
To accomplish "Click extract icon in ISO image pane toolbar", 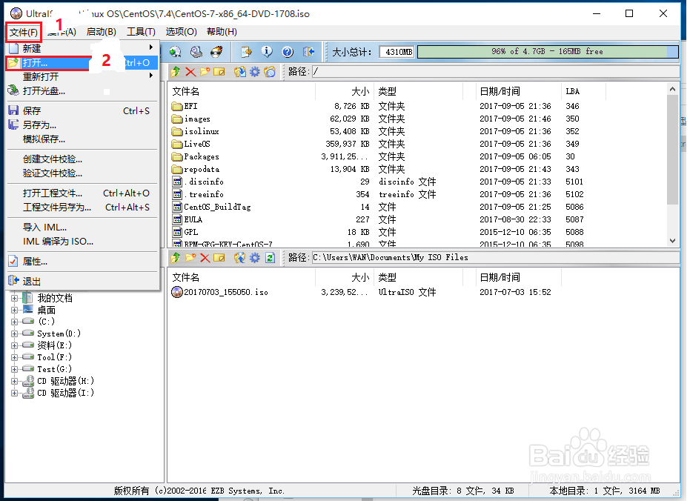I will 240,72.
